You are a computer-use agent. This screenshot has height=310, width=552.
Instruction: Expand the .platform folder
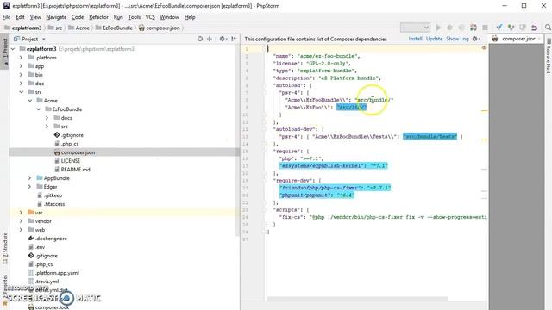pyautogui.click(x=21, y=58)
